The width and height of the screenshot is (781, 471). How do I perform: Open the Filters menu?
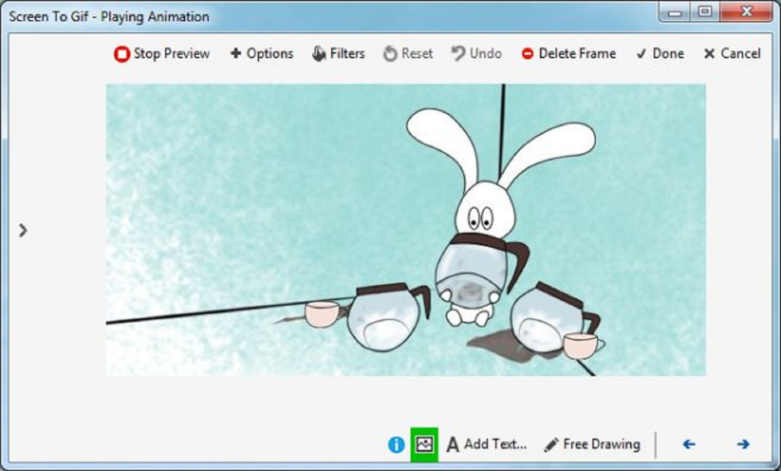[338, 54]
